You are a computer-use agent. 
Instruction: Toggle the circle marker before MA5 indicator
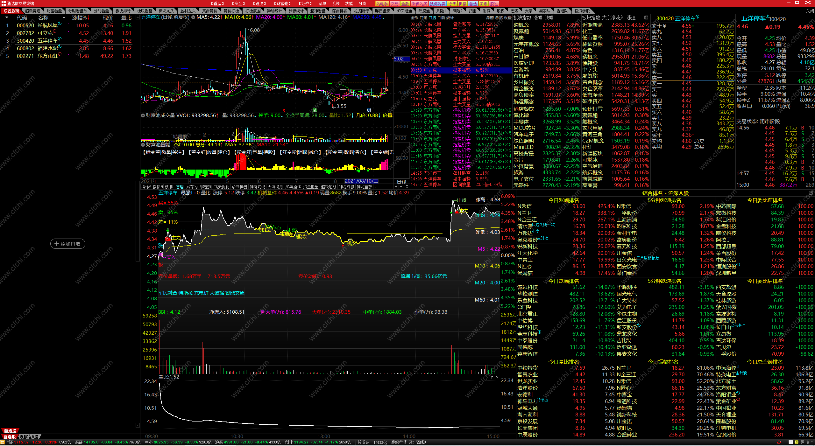[193, 17]
